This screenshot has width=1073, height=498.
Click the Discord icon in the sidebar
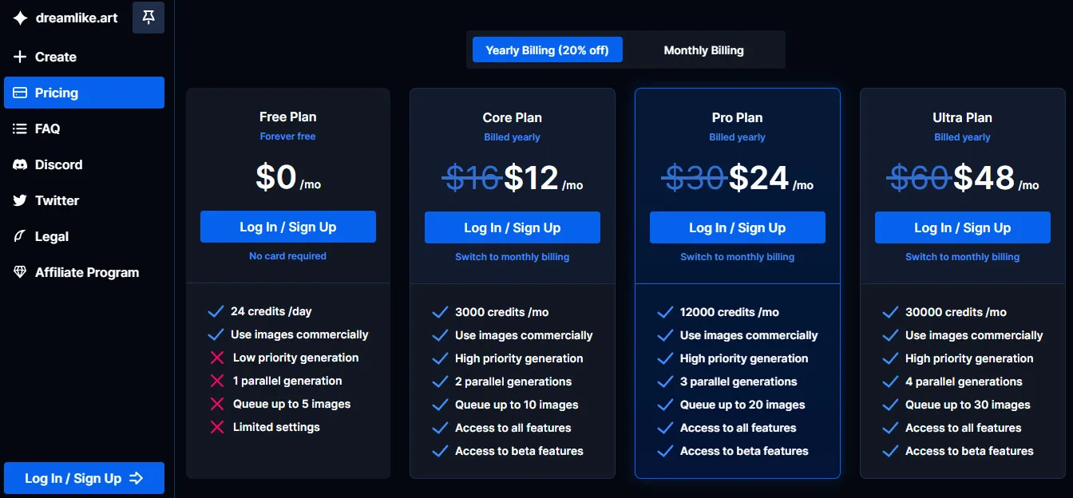[x=18, y=164]
